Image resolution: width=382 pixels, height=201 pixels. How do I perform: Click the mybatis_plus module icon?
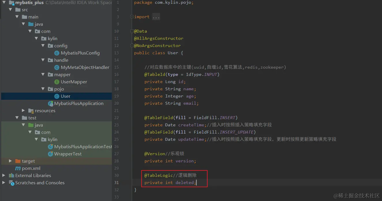12,3
